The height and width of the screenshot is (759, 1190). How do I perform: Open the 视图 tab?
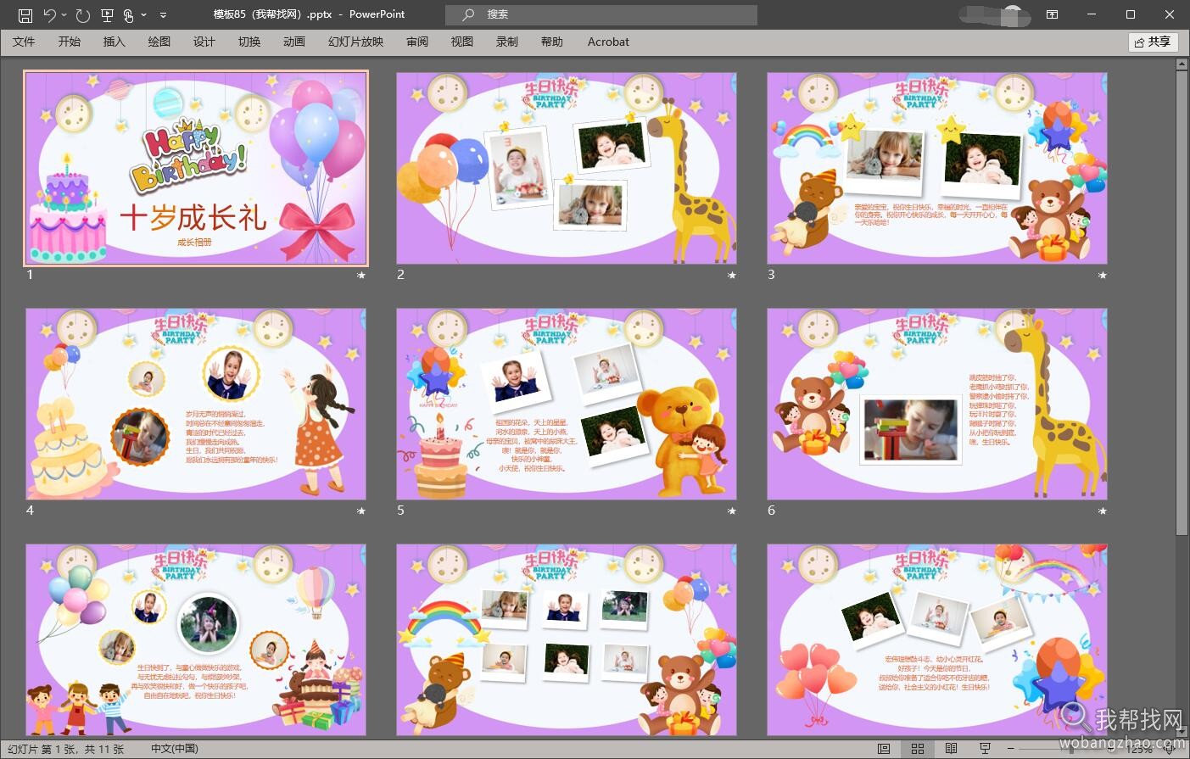click(x=462, y=42)
